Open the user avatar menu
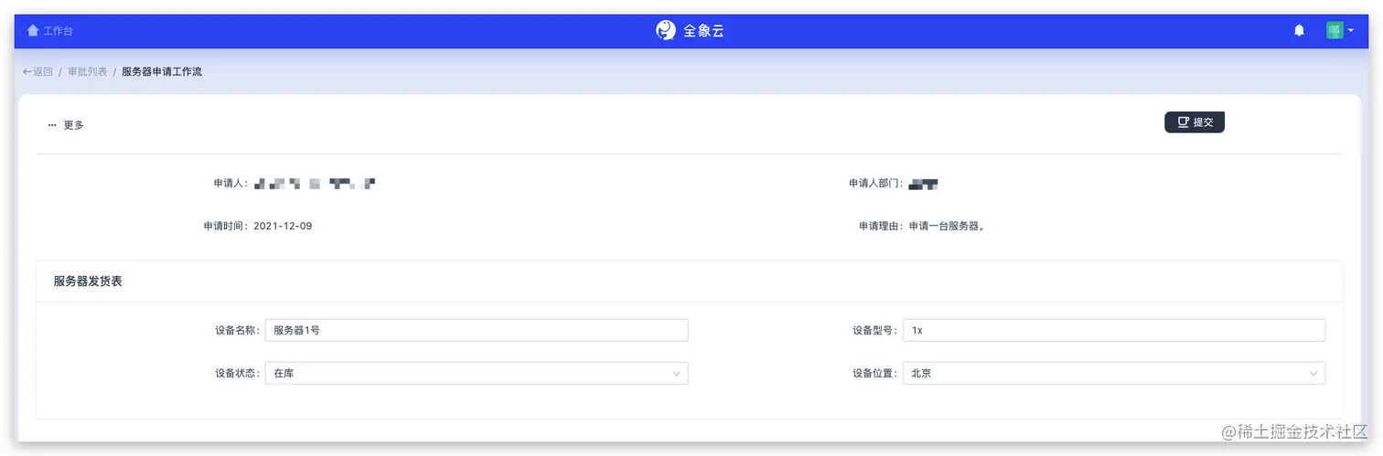1383x456 pixels. pos(1340,30)
